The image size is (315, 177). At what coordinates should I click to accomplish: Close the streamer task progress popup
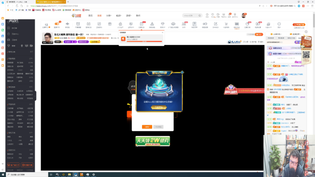[162, 32]
